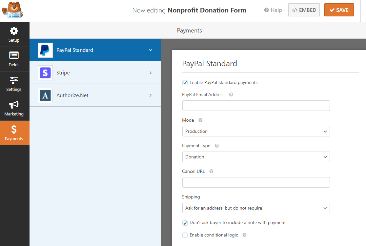Image resolution: width=366 pixels, height=246 pixels.
Task: Click the PayPal logo icon
Action: point(45,50)
